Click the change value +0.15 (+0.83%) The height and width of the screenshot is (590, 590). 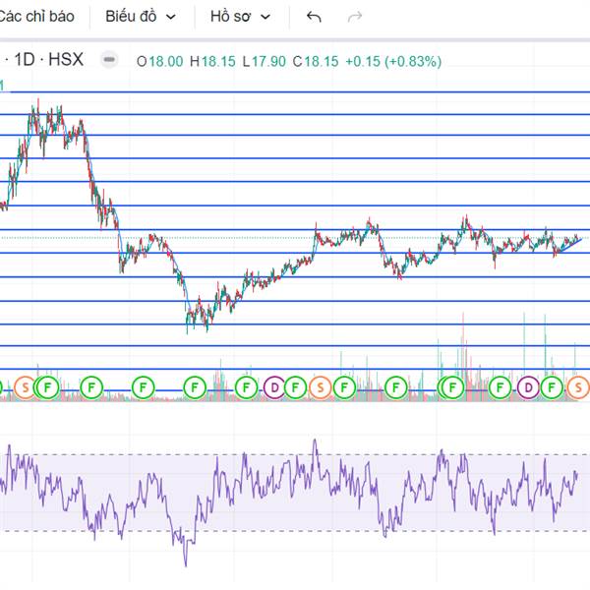click(x=393, y=61)
